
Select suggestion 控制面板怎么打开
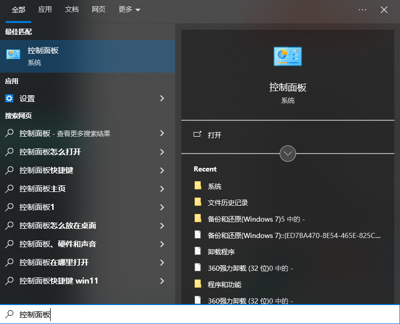(x=88, y=152)
